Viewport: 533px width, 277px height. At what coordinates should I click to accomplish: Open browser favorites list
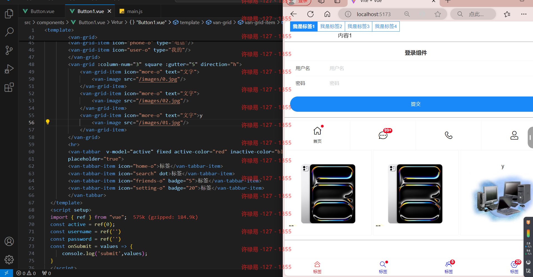click(x=507, y=14)
